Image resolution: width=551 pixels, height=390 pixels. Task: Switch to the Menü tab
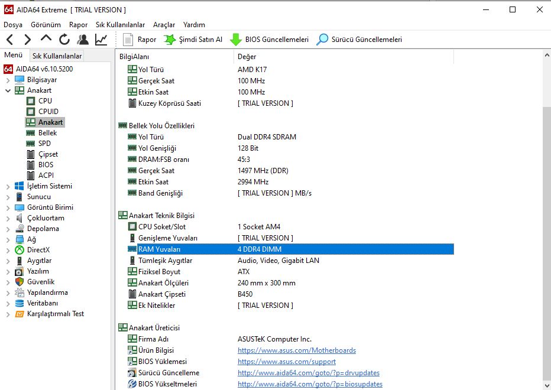(14, 55)
